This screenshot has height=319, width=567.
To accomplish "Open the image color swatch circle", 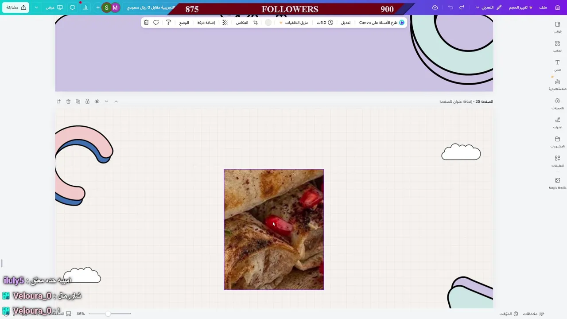I will pyautogui.click(x=268, y=23).
